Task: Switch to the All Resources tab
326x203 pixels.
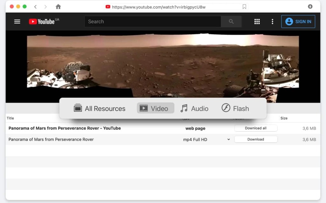Action: click(x=100, y=108)
